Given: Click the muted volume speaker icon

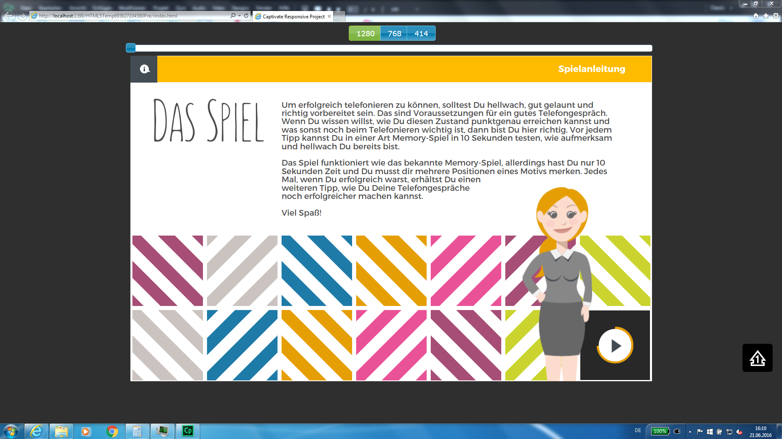Looking at the screenshot, I should point(739,432).
